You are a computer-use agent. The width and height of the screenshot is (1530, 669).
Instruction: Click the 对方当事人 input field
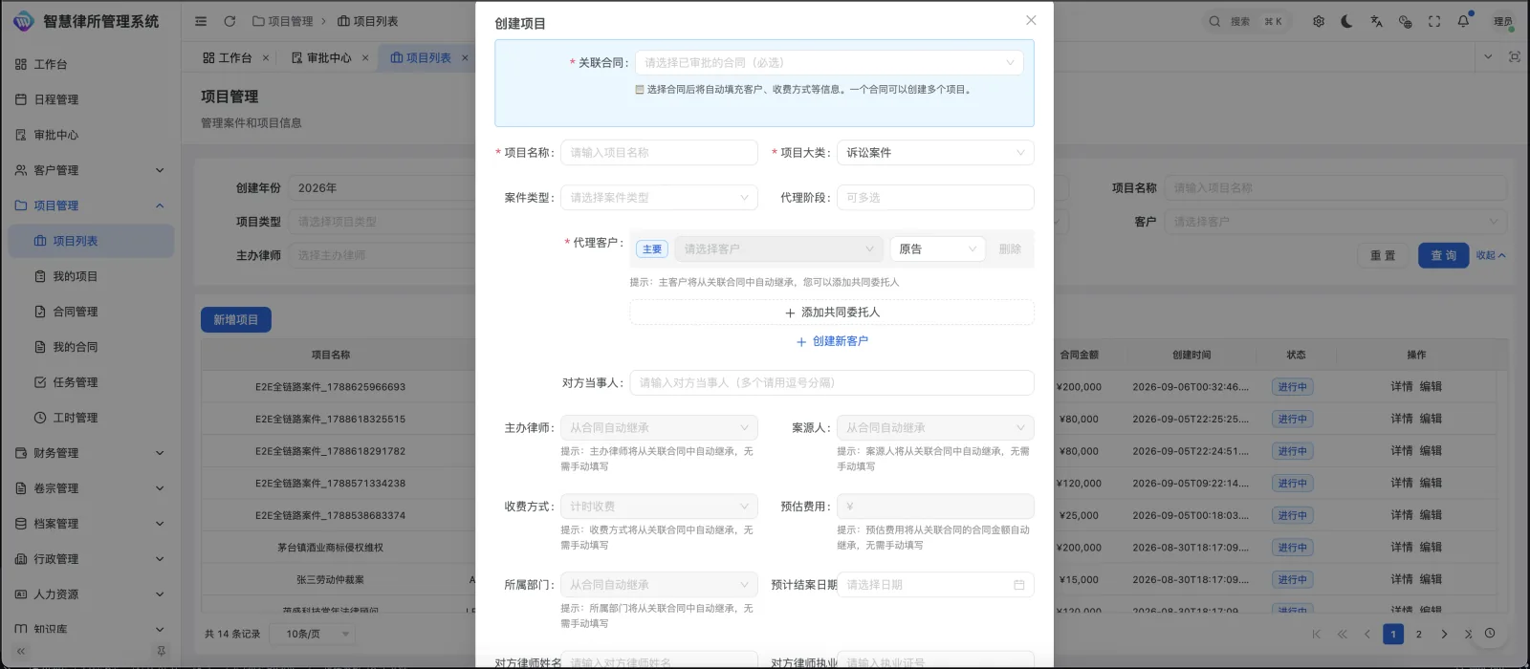pyautogui.click(x=832, y=382)
